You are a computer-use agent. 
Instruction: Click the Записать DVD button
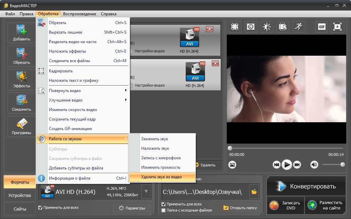(x=285, y=205)
